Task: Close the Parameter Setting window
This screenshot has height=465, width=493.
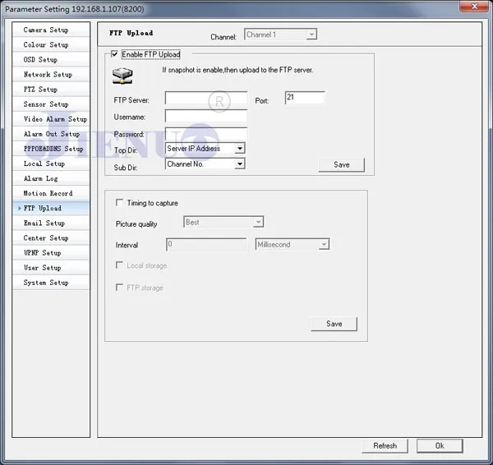Action: coord(474,6)
